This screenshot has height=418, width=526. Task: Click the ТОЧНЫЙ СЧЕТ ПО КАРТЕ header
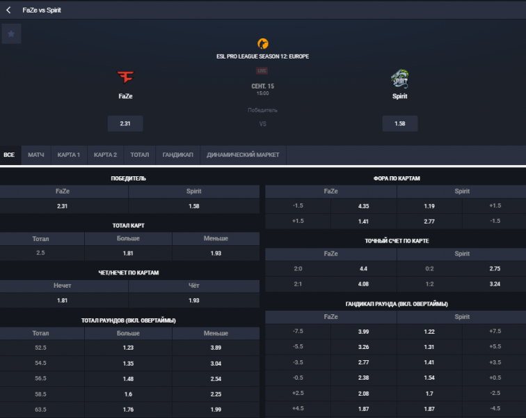pyautogui.click(x=397, y=241)
